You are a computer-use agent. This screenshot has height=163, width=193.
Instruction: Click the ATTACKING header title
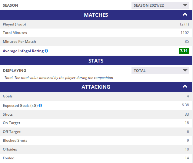[x=96, y=87]
